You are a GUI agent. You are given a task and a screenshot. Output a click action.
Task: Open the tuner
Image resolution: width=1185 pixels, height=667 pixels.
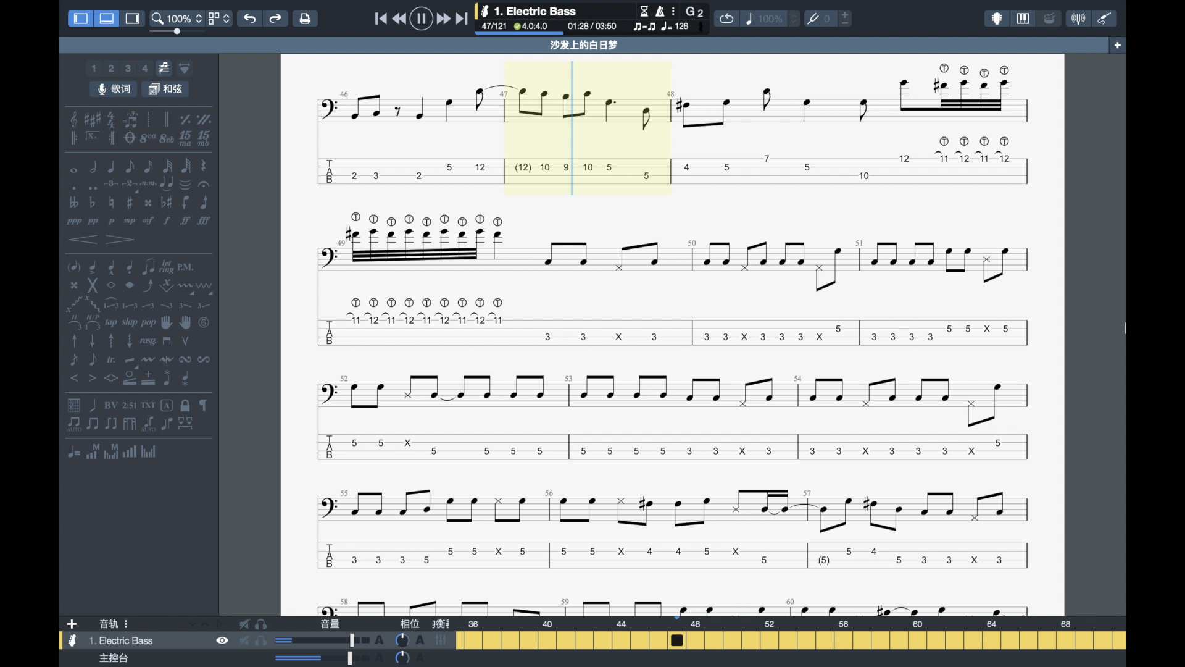coord(1078,19)
